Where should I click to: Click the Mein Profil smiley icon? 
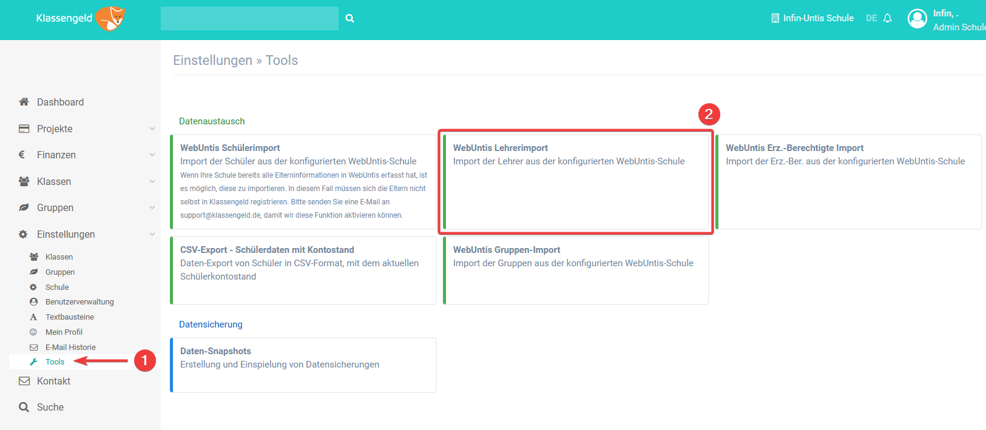33,332
